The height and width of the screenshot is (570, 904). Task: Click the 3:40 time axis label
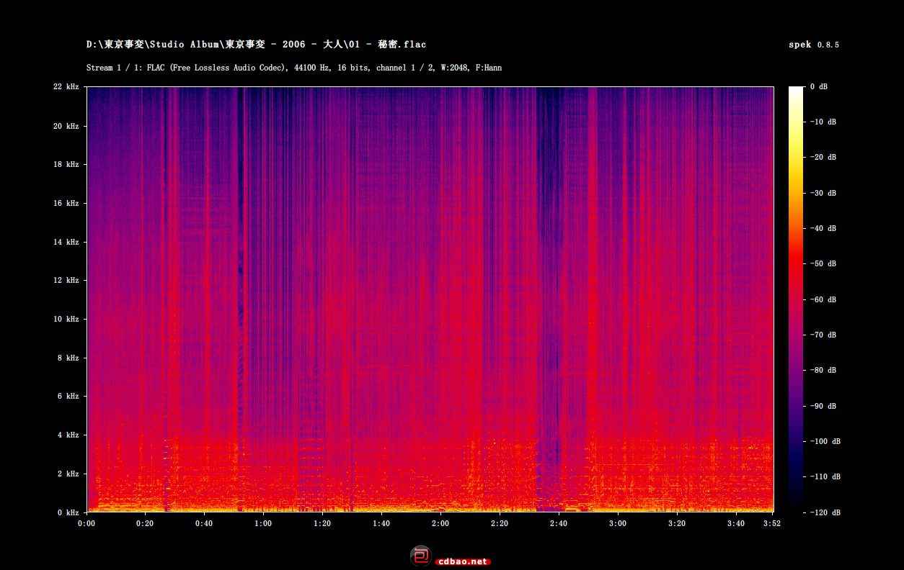click(736, 524)
